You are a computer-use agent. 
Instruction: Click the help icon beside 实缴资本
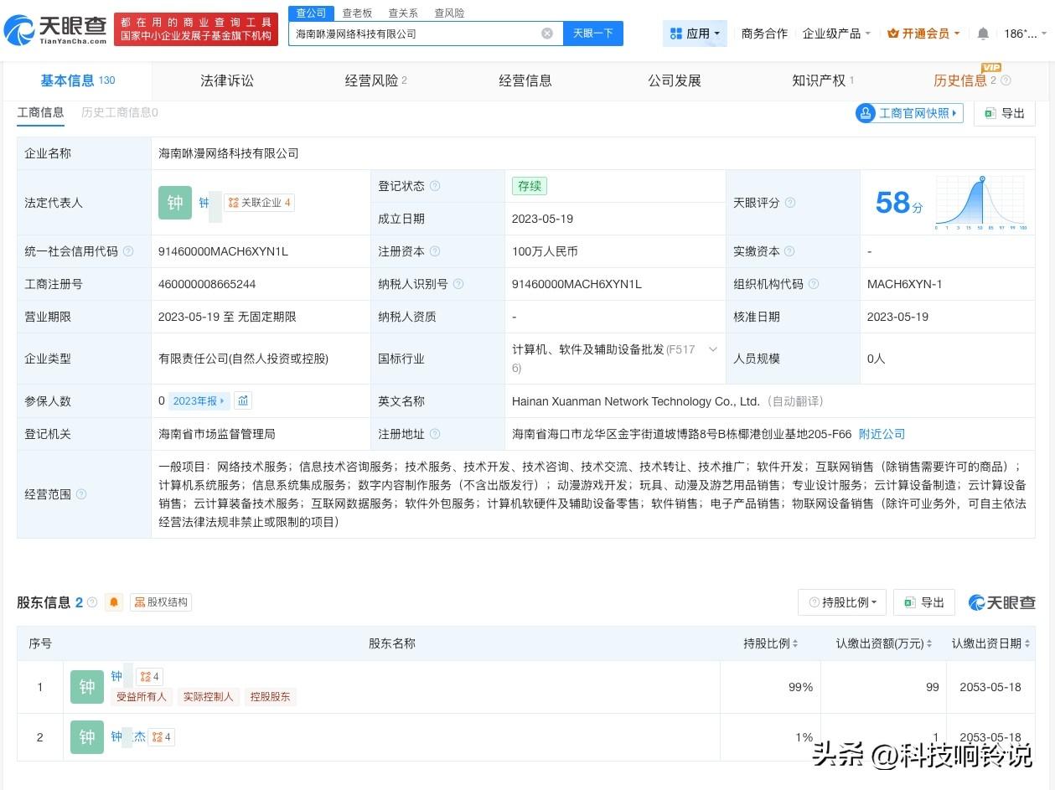[x=789, y=251]
